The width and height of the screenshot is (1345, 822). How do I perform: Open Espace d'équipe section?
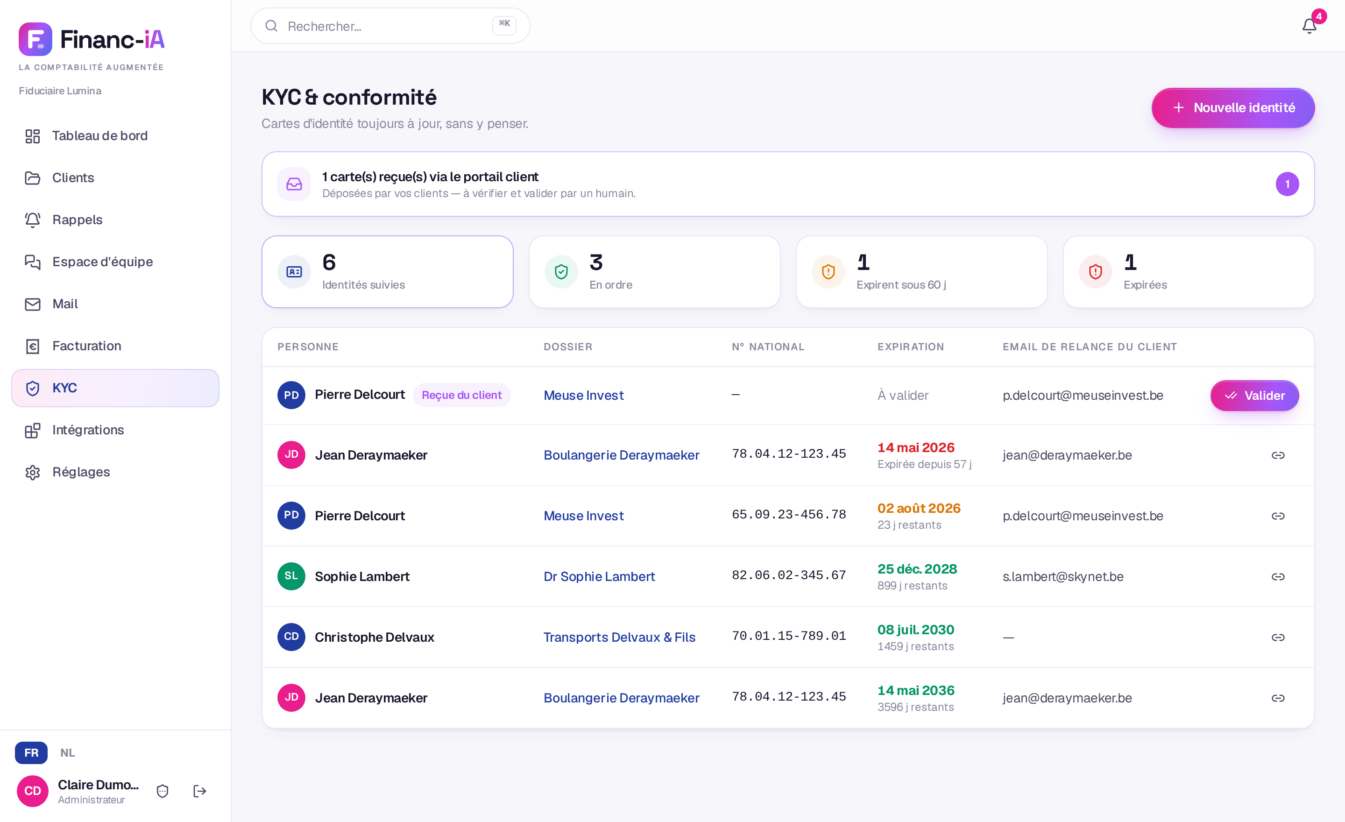pos(115,262)
